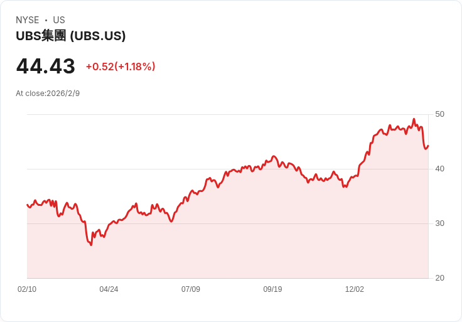Select the 02/10 date on x-axis
This screenshot has width=462, height=322.
tap(27, 289)
